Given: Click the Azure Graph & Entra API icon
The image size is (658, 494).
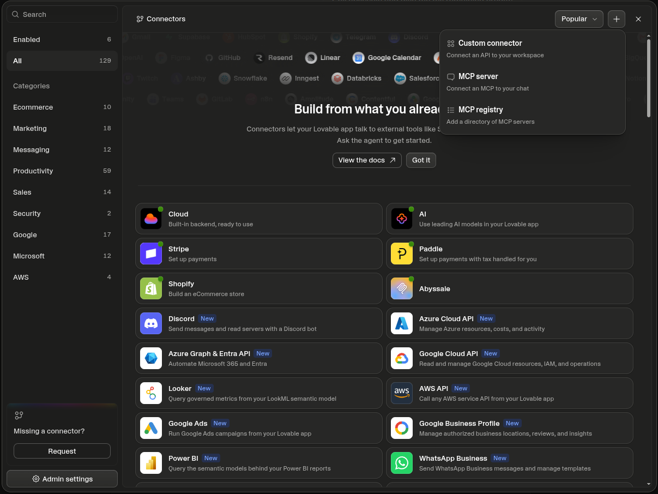Looking at the screenshot, I should tap(151, 358).
